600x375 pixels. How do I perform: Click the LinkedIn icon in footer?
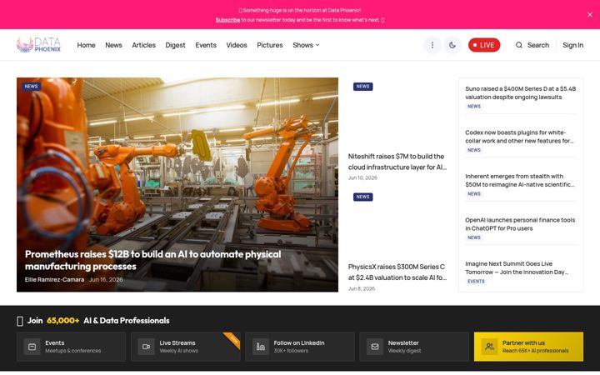261,347
